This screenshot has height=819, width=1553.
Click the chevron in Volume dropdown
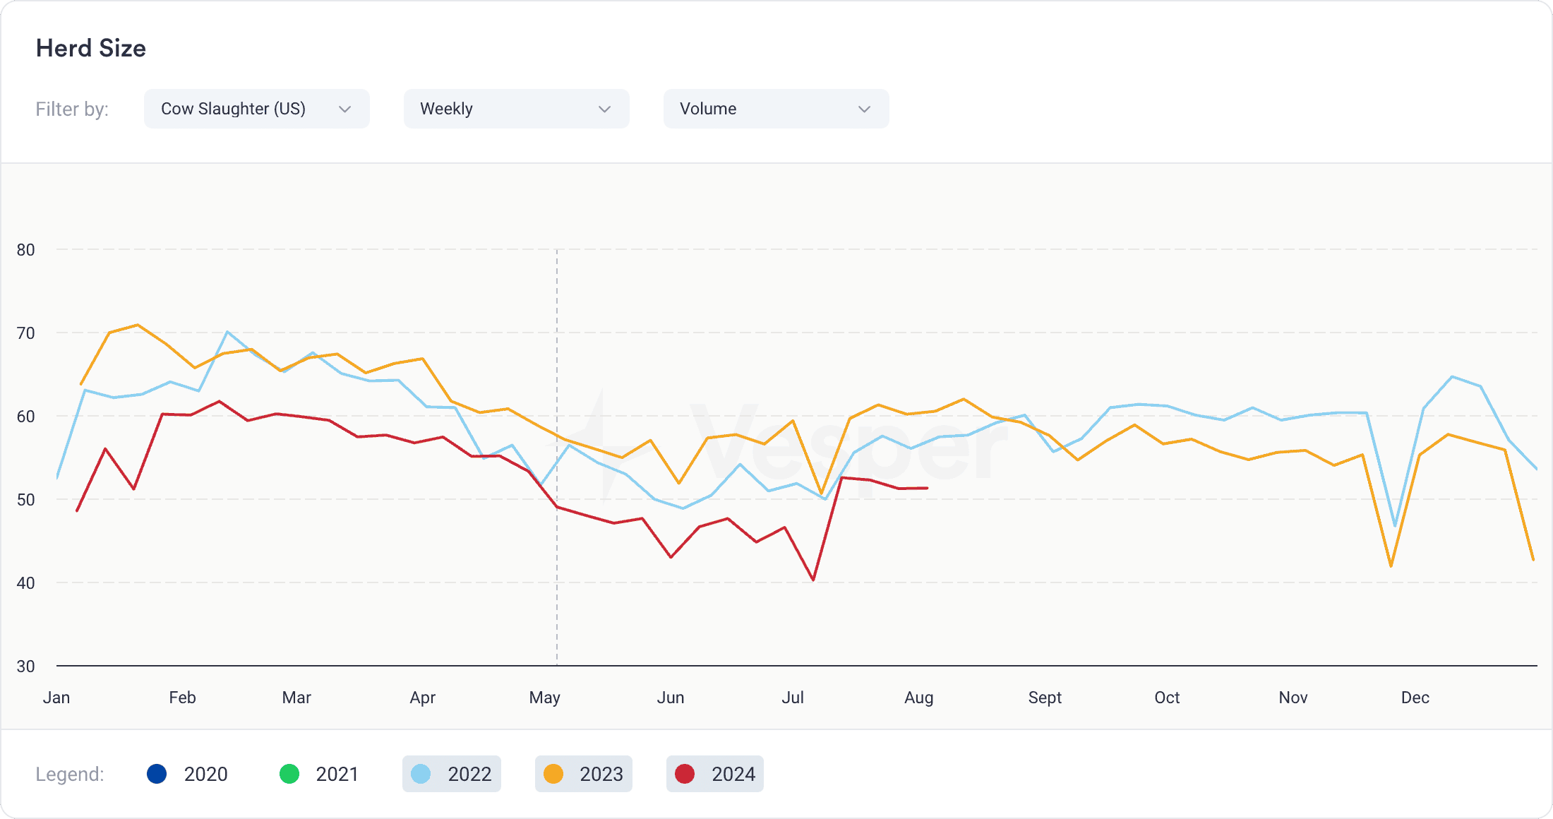click(x=864, y=109)
